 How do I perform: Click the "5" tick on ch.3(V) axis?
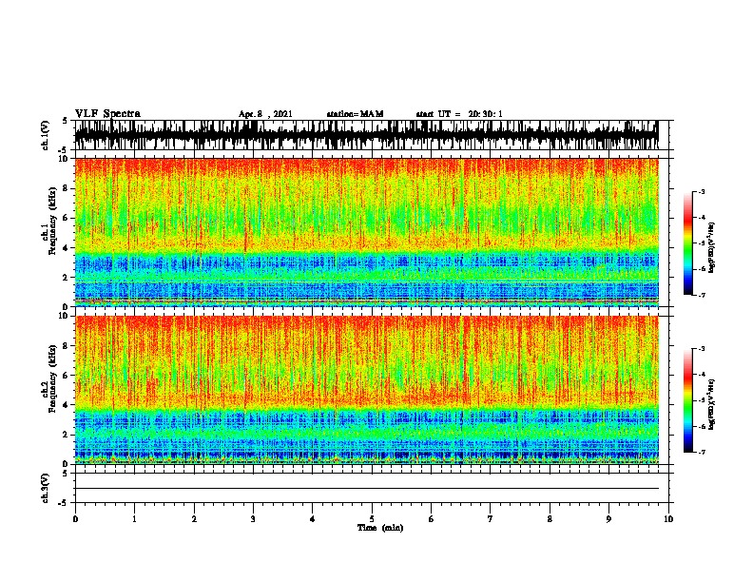tap(65, 474)
